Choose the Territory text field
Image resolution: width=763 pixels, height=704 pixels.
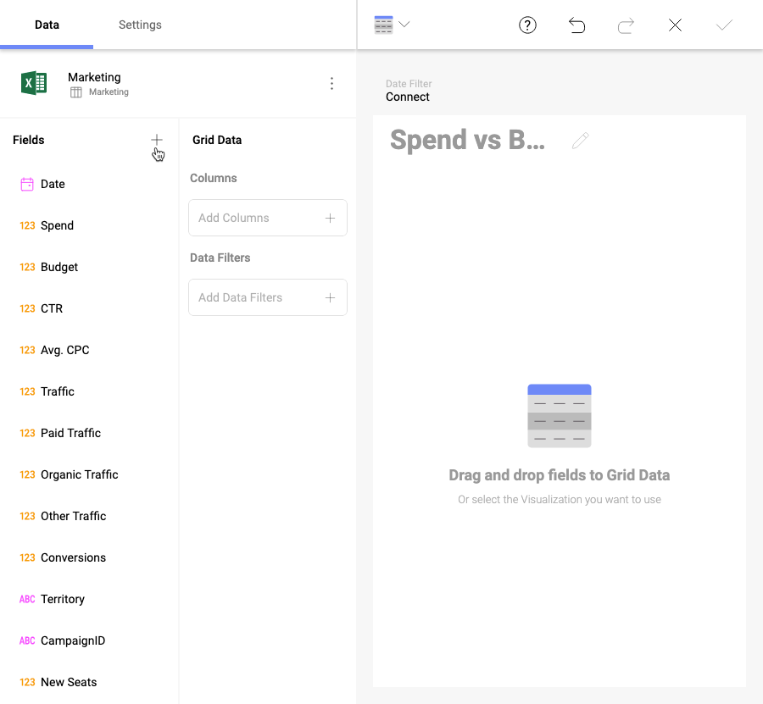click(62, 599)
